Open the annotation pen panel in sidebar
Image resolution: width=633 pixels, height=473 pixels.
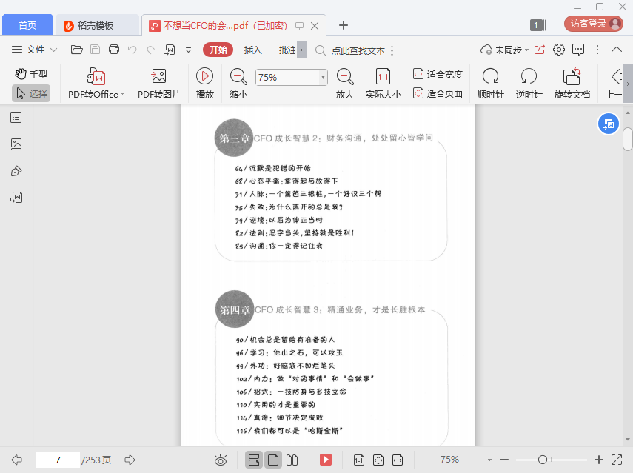click(16, 171)
